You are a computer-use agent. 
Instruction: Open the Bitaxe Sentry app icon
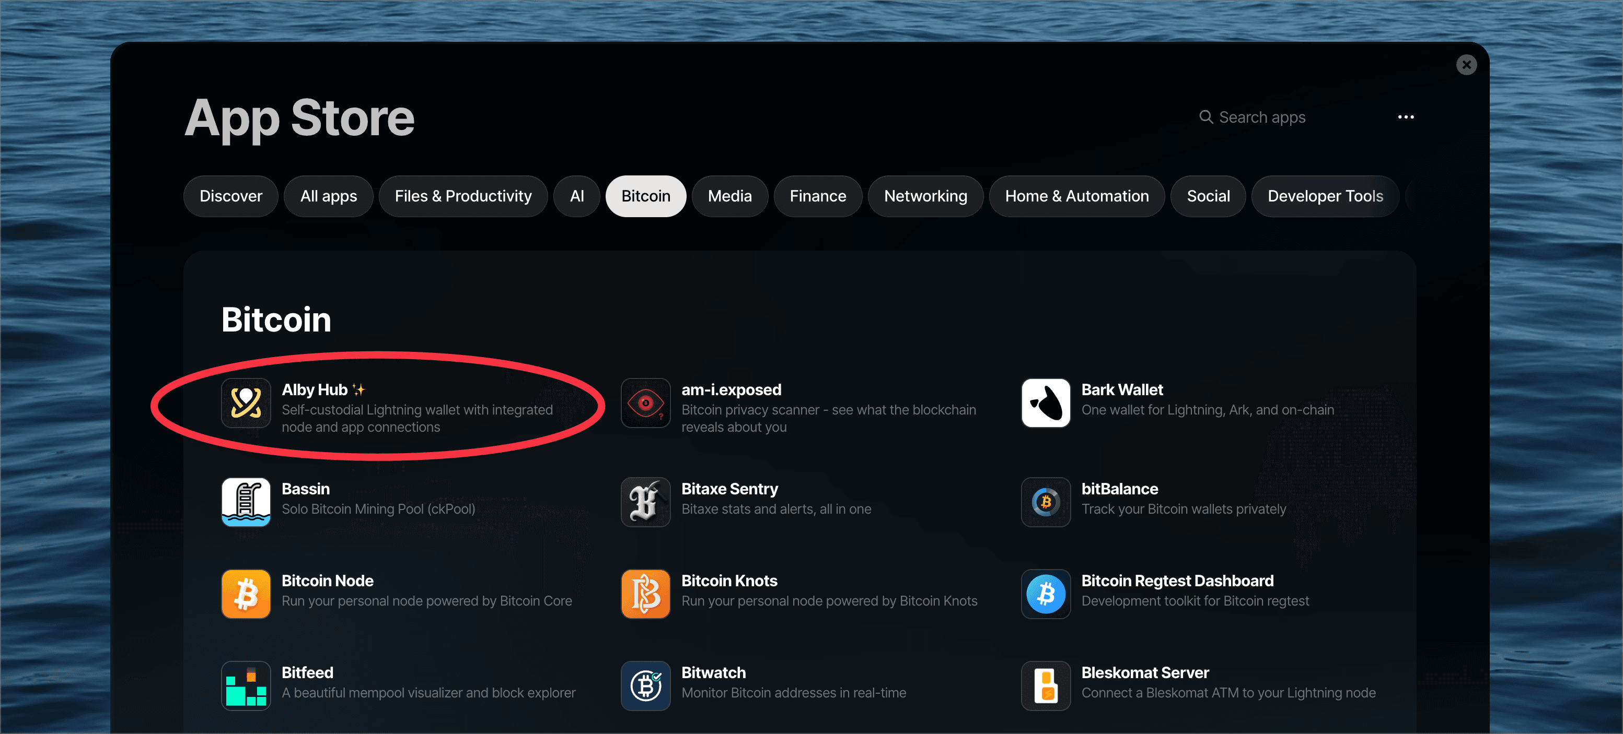point(645,502)
